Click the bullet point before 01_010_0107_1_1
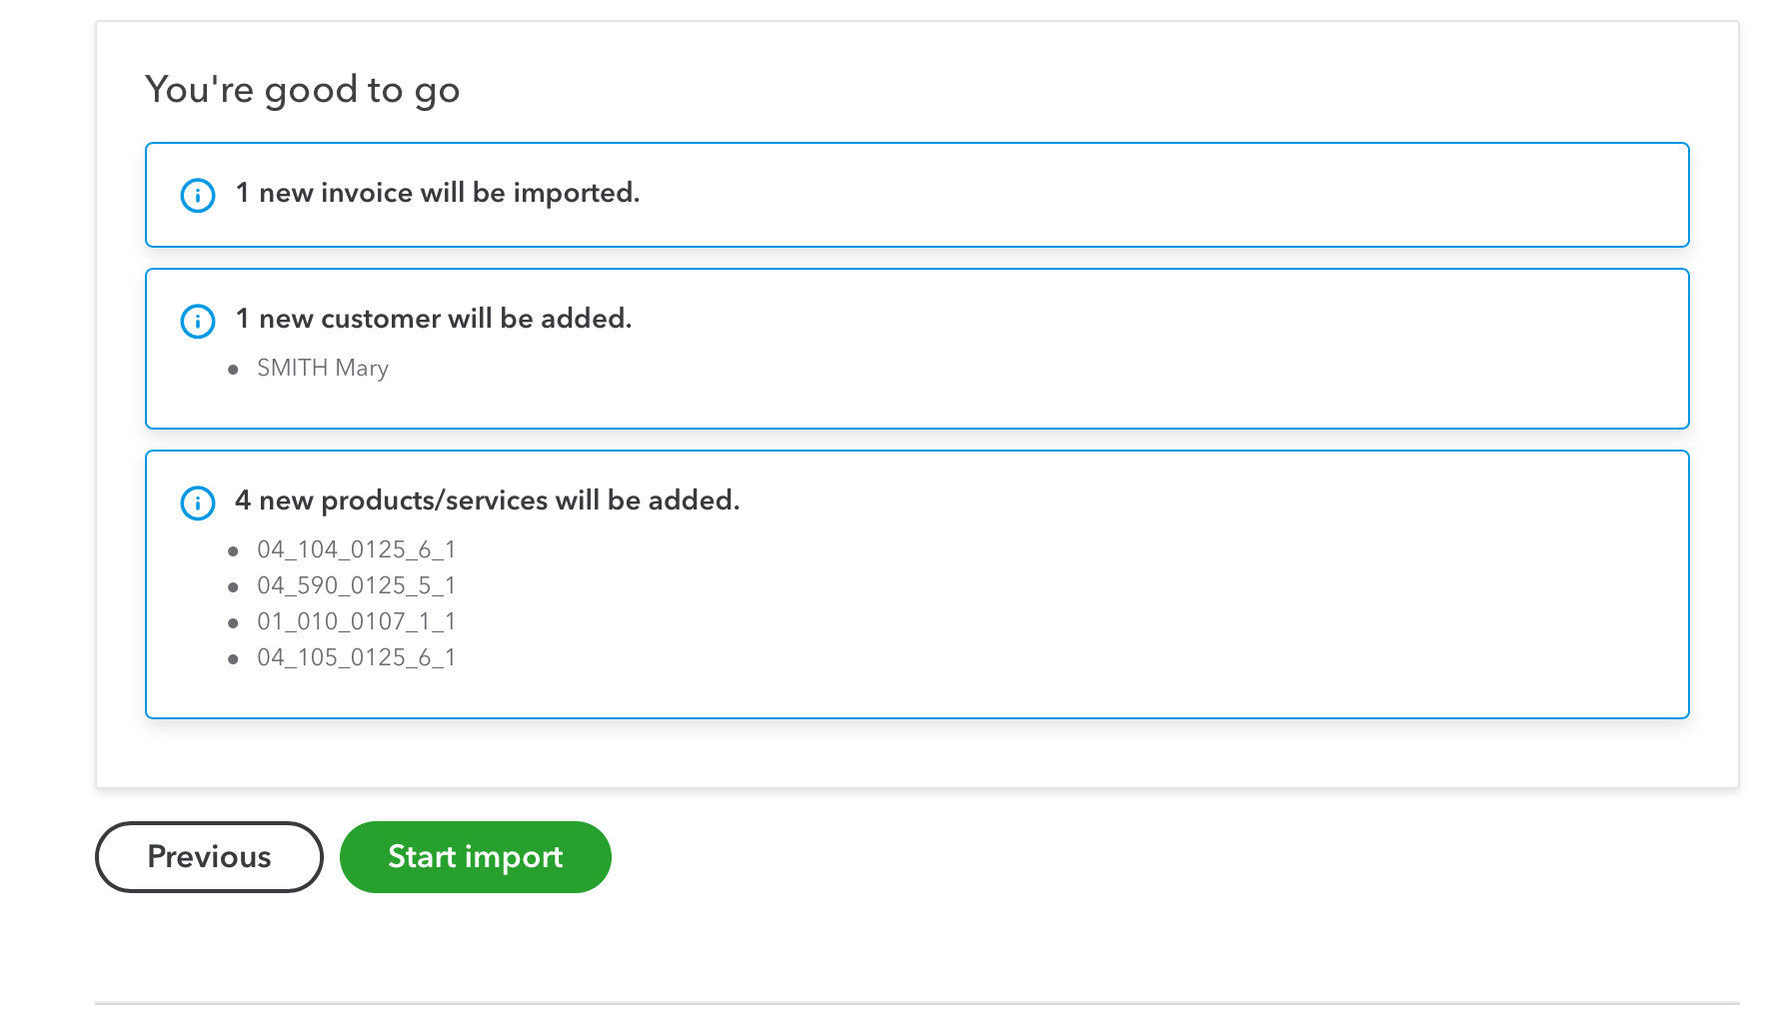Image resolution: width=1775 pixels, height=1017 pixels. 233,623
